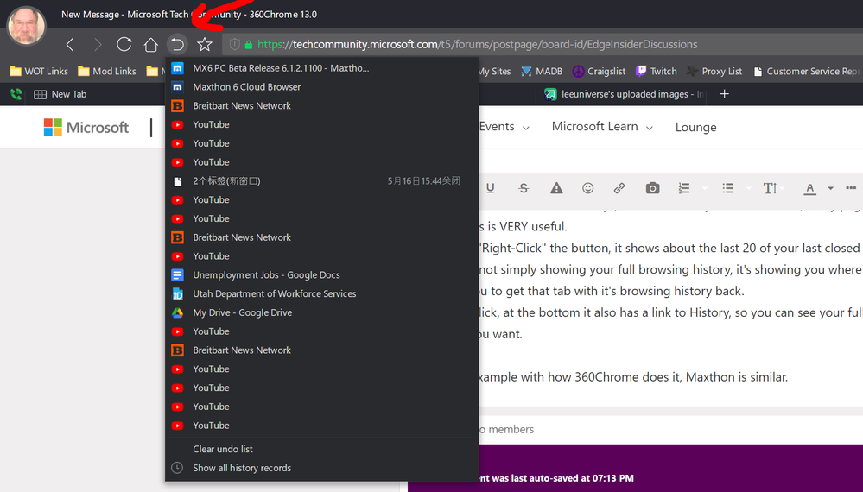Viewport: 863px width, 492px height.
Task: Go to the Home page
Action: [151, 45]
